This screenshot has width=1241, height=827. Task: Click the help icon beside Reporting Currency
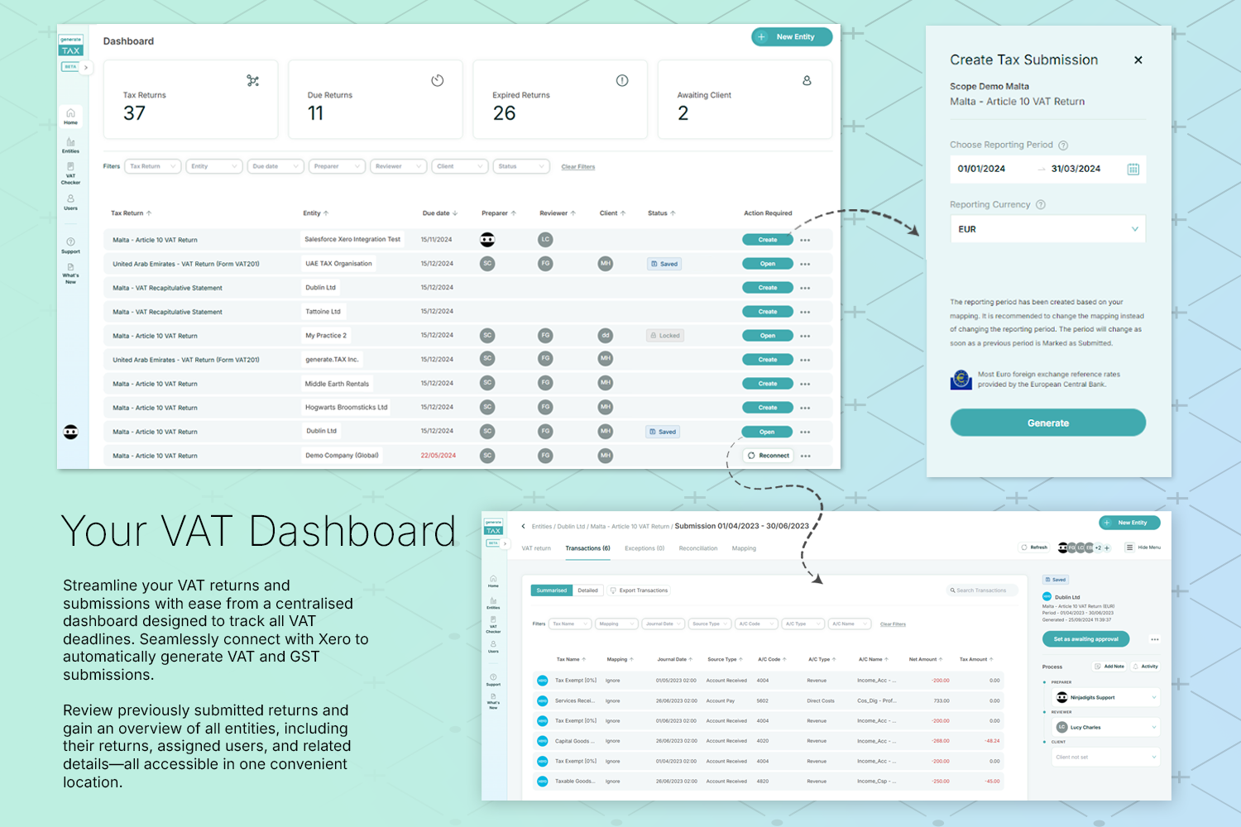[x=1041, y=205]
